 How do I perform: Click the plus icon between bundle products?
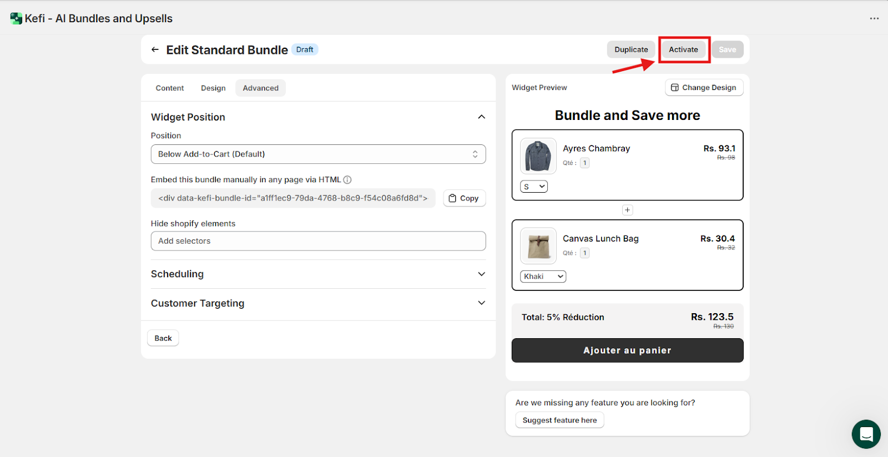627,210
